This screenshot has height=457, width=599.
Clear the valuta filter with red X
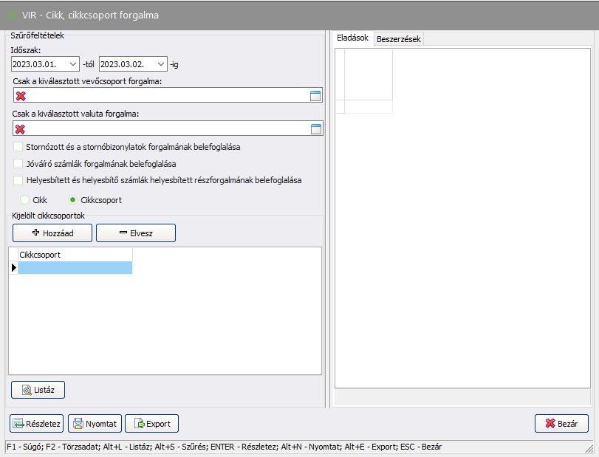pos(21,129)
